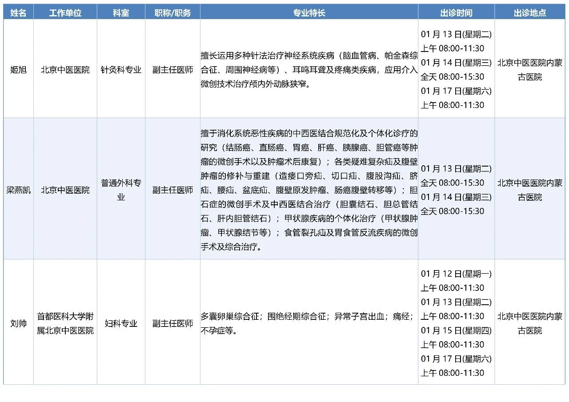Screen dimensions: 569x402
Task: Click 姬旭's specialty text about 针法治疗
Action: click(x=309, y=70)
